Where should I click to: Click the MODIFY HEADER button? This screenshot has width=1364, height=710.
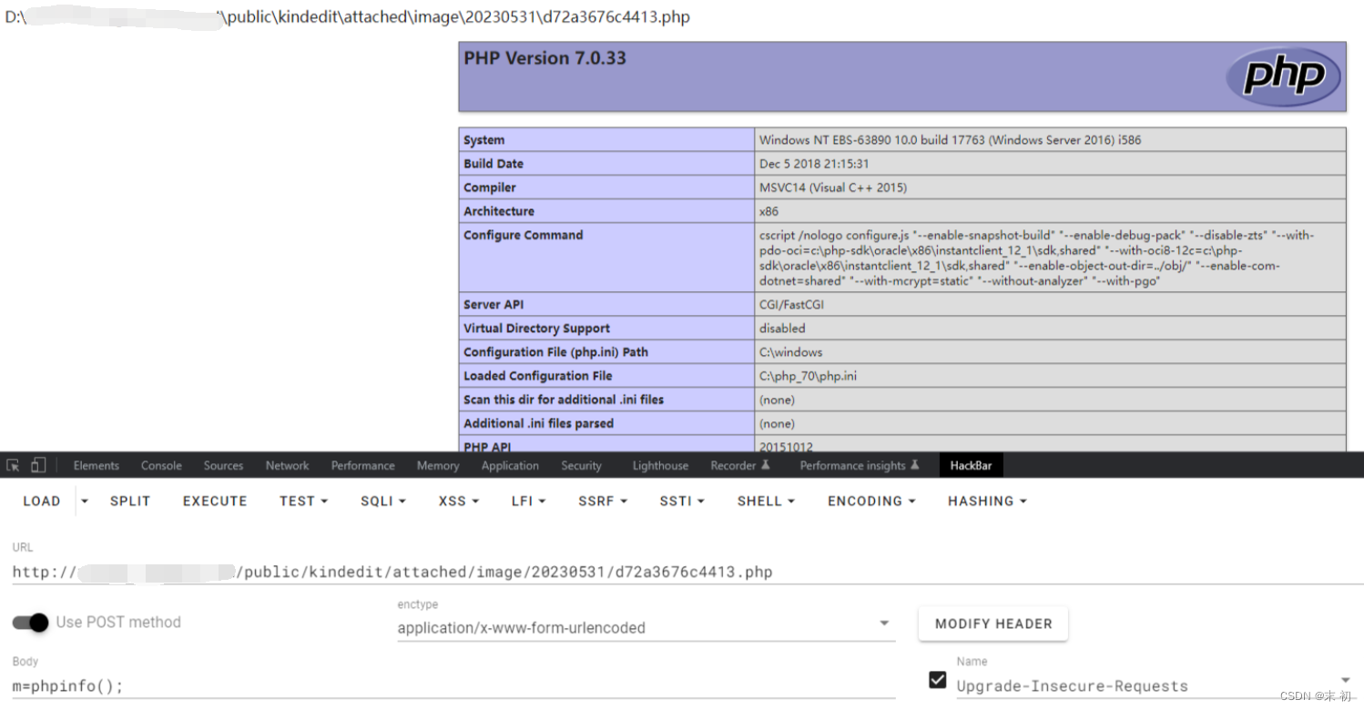pos(993,624)
